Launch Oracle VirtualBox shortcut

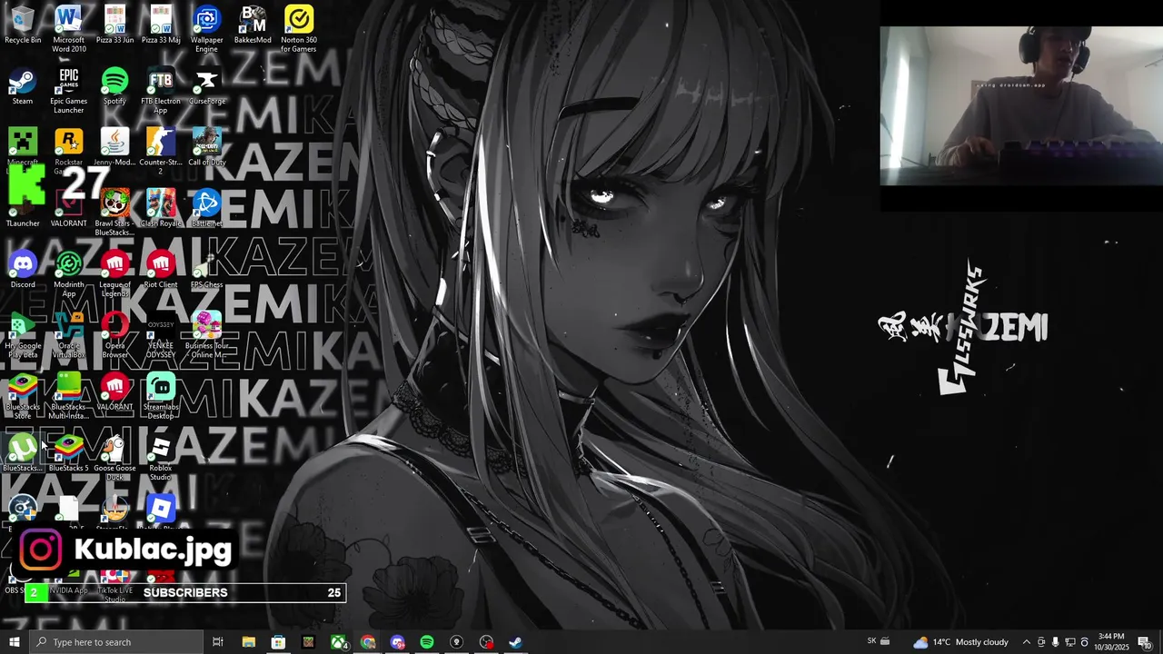point(68,334)
